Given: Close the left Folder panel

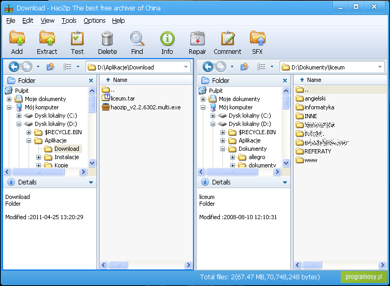Looking at the screenshot, I should click(x=91, y=80).
